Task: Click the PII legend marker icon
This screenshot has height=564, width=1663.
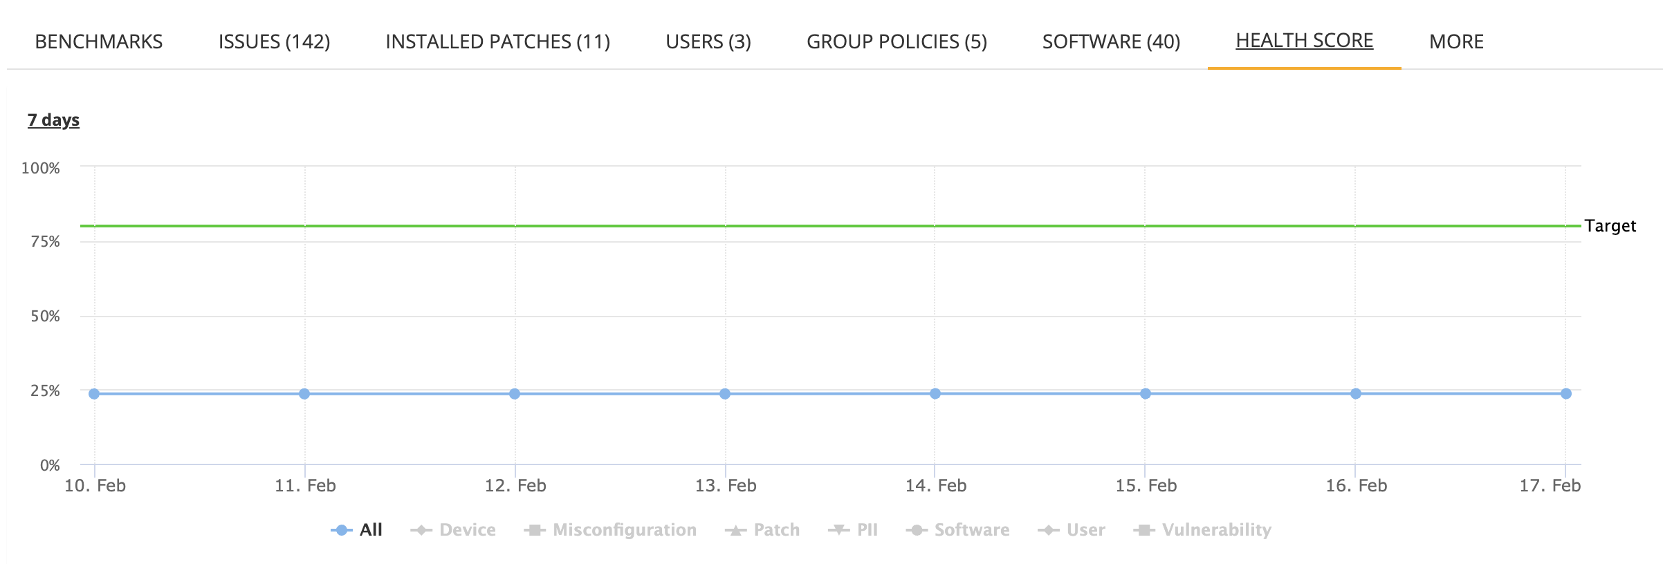Action: click(839, 530)
